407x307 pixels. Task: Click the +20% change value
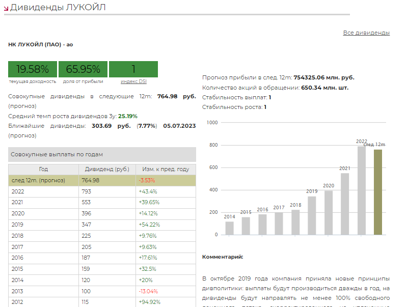tap(145, 280)
